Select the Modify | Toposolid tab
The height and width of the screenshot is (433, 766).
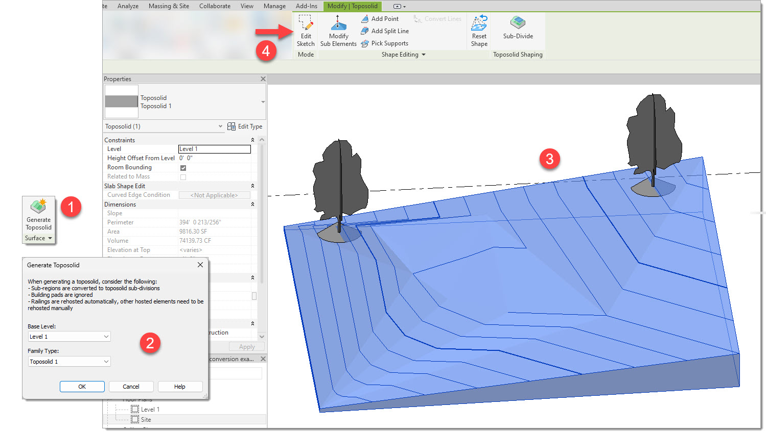tap(353, 6)
